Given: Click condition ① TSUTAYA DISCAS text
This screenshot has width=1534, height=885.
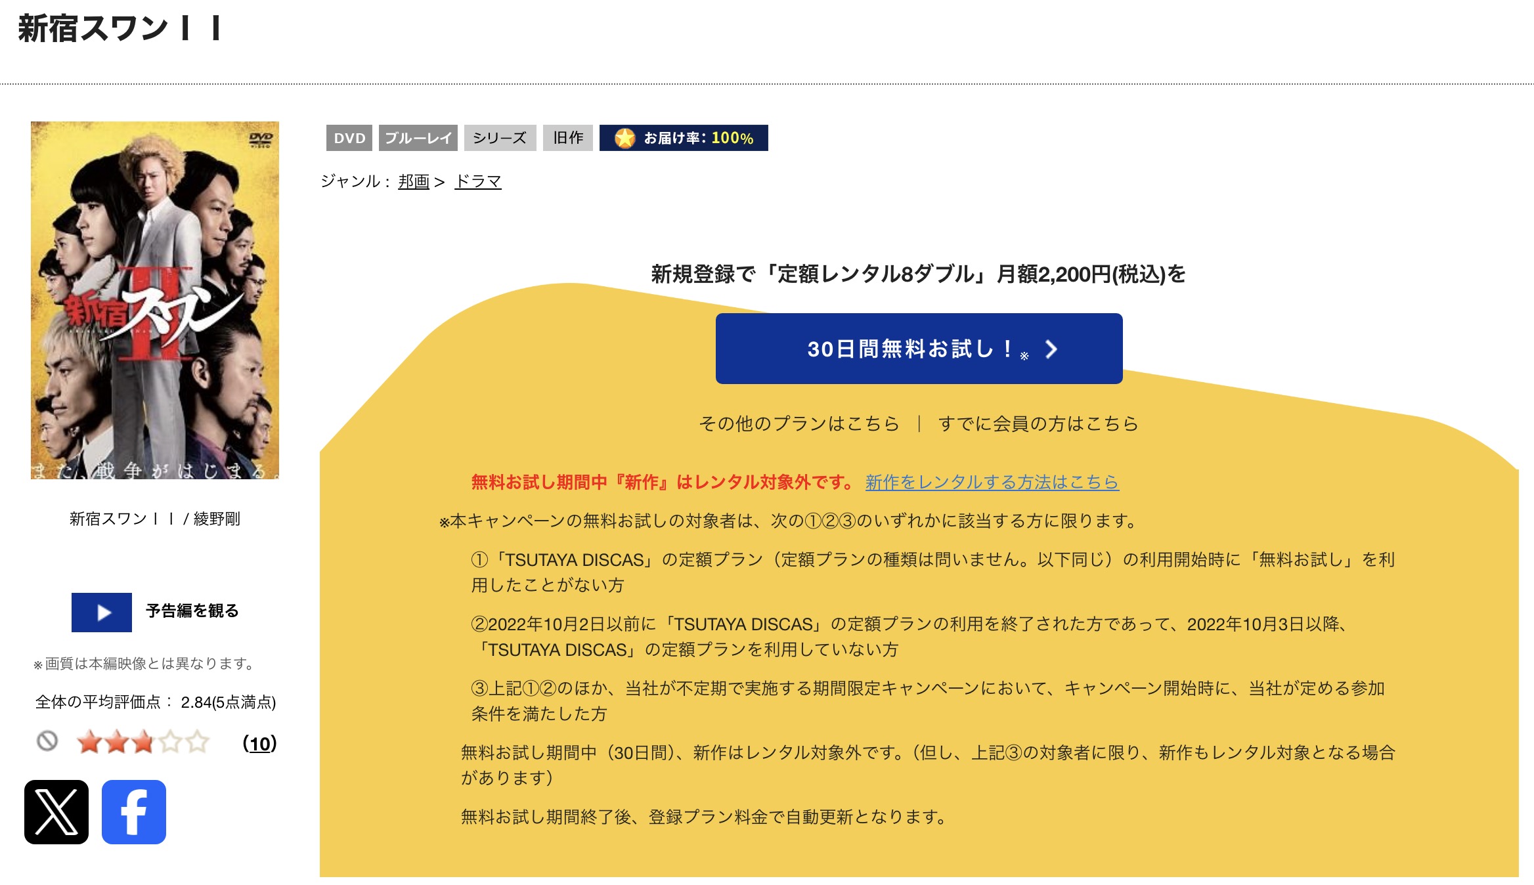Looking at the screenshot, I should coord(932,572).
